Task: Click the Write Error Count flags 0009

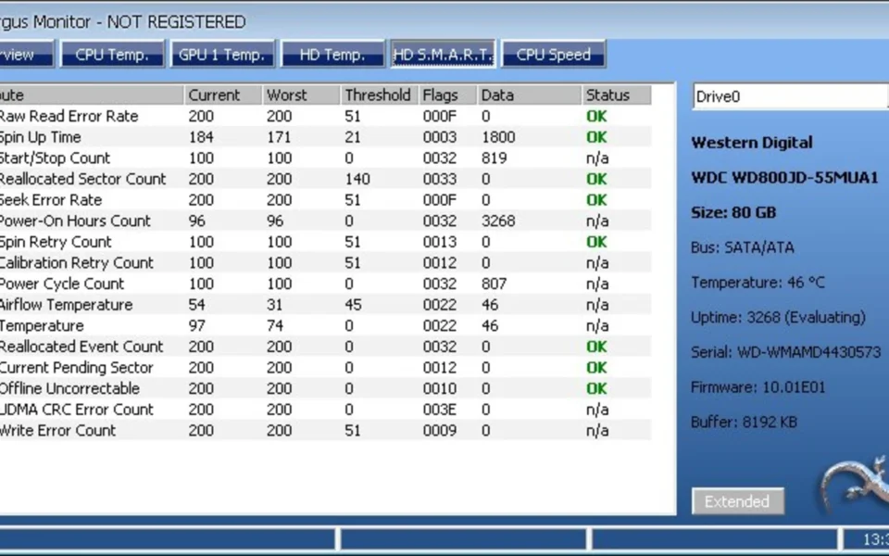Action: click(x=439, y=431)
